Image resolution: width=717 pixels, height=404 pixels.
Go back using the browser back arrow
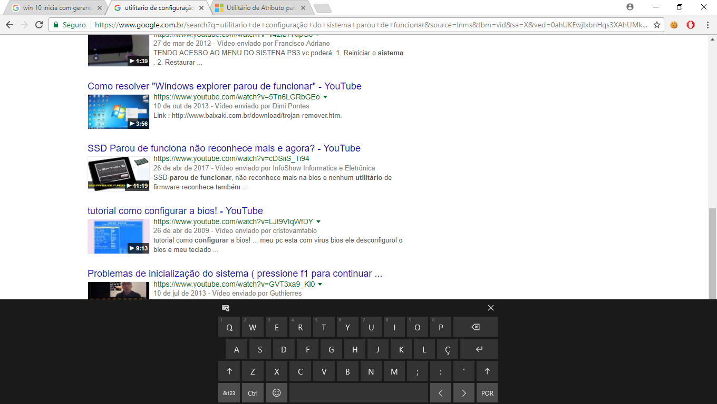9,25
